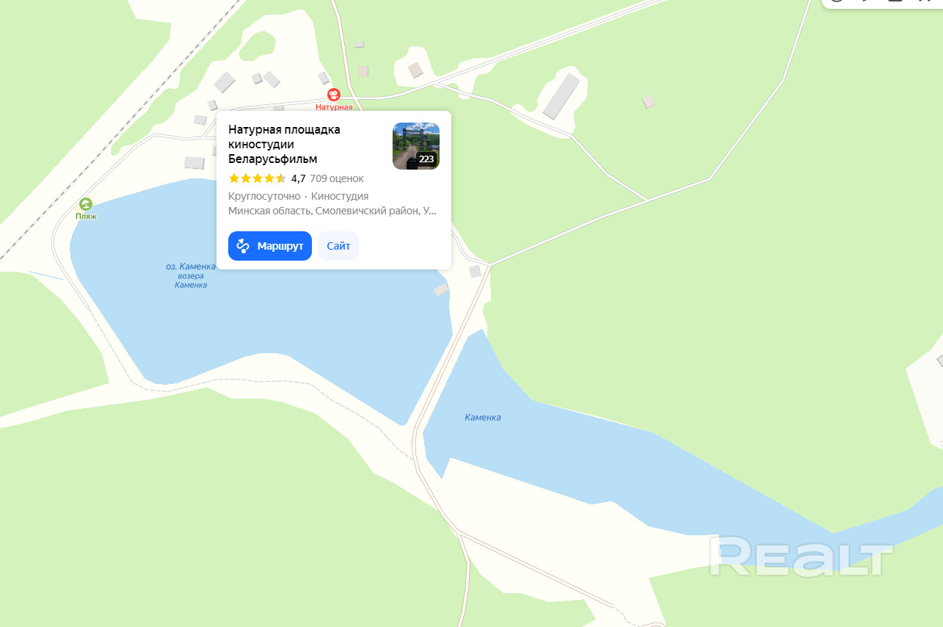Click the Натурная red text label
Viewport: 943px width, 627px height.
(334, 107)
